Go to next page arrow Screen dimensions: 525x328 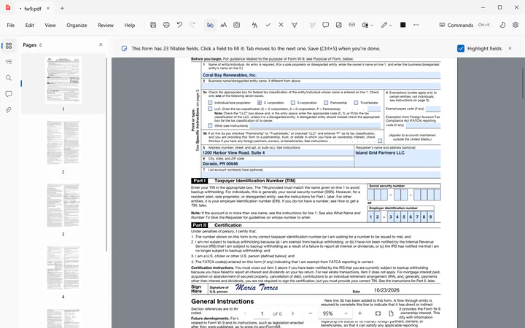pyautogui.click(x=292, y=313)
